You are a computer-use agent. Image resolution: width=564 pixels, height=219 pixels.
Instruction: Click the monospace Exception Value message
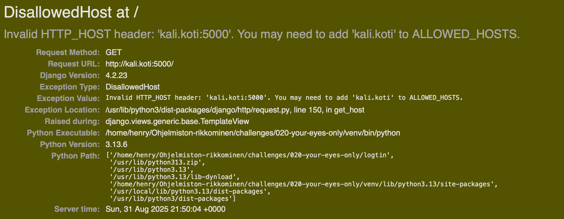click(x=284, y=98)
